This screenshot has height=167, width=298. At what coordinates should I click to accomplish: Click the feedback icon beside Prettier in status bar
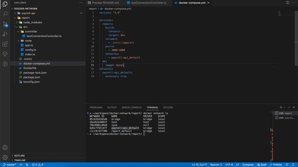pos(287,165)
